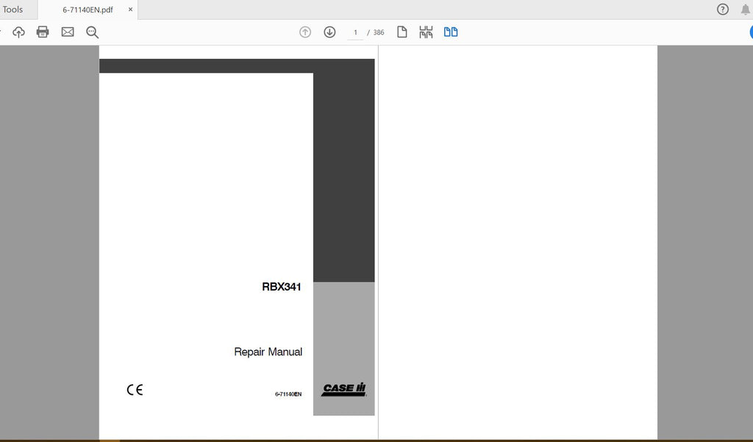
Task: Click the upload to cloud icon
Action: (18, 32)
